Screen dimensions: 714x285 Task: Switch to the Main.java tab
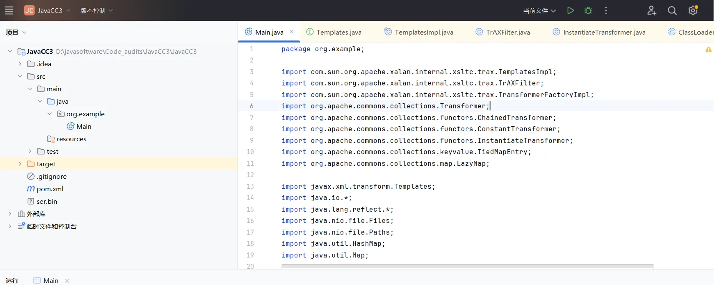pyautogui.click(x=269, y=32)
